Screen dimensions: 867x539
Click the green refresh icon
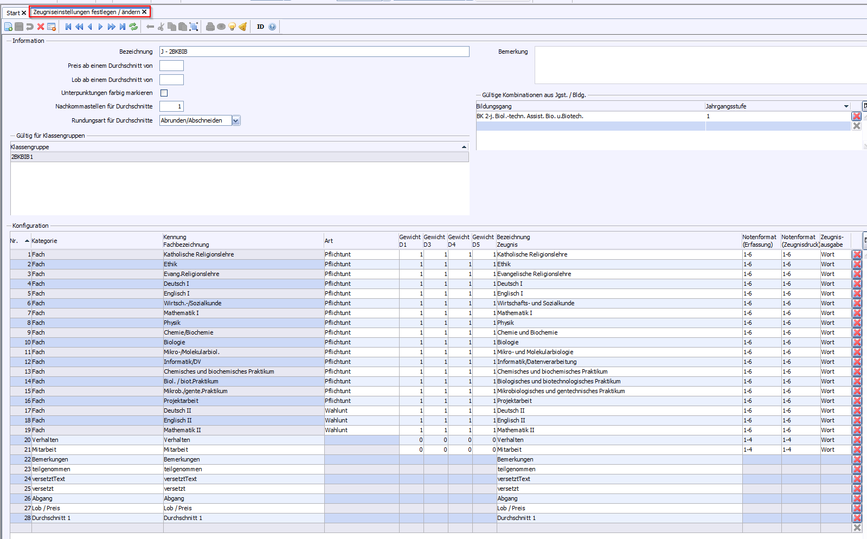coord(133,27)
